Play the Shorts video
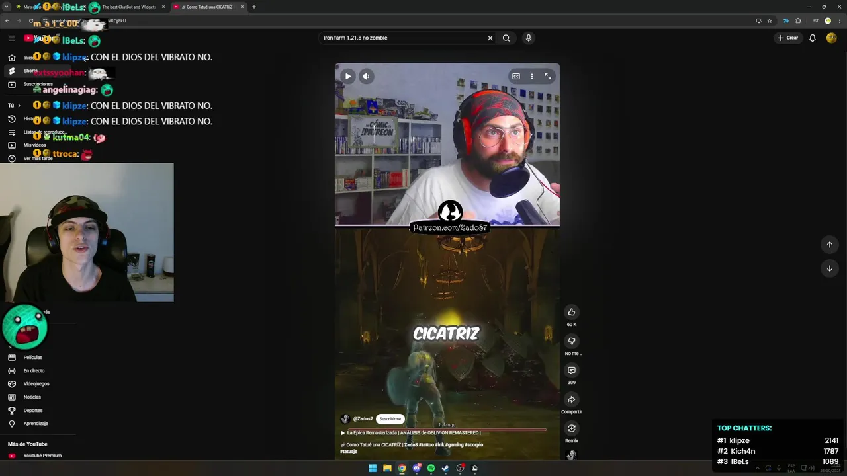This screenshot has width=847, height=476. pos(348,76)
